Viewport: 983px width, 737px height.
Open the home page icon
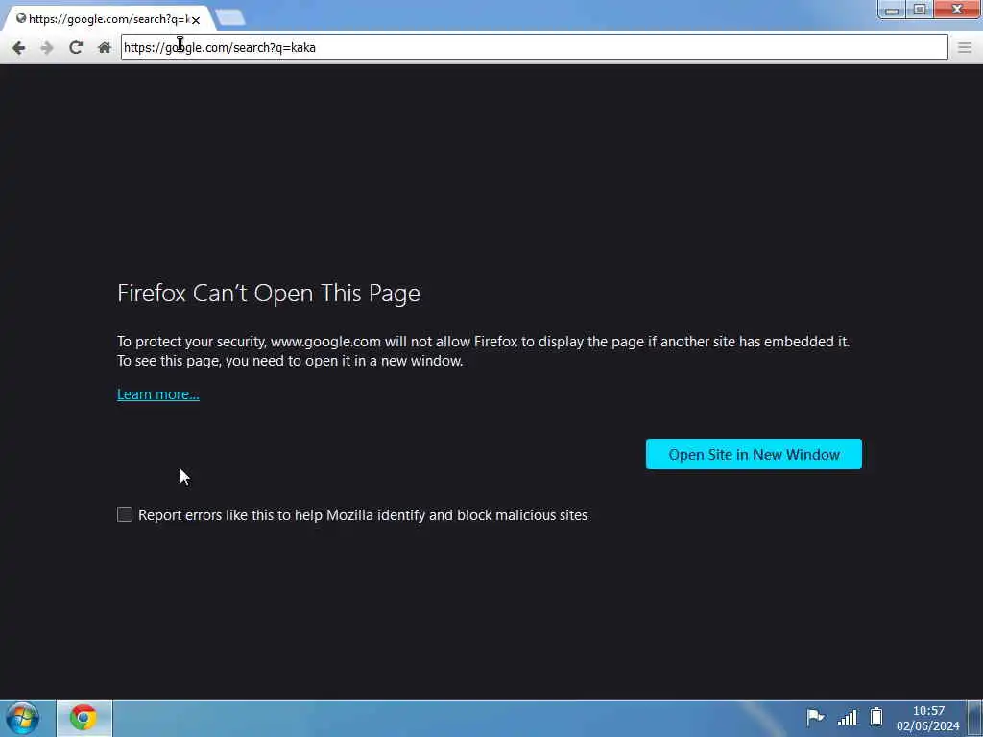[104, 48]
